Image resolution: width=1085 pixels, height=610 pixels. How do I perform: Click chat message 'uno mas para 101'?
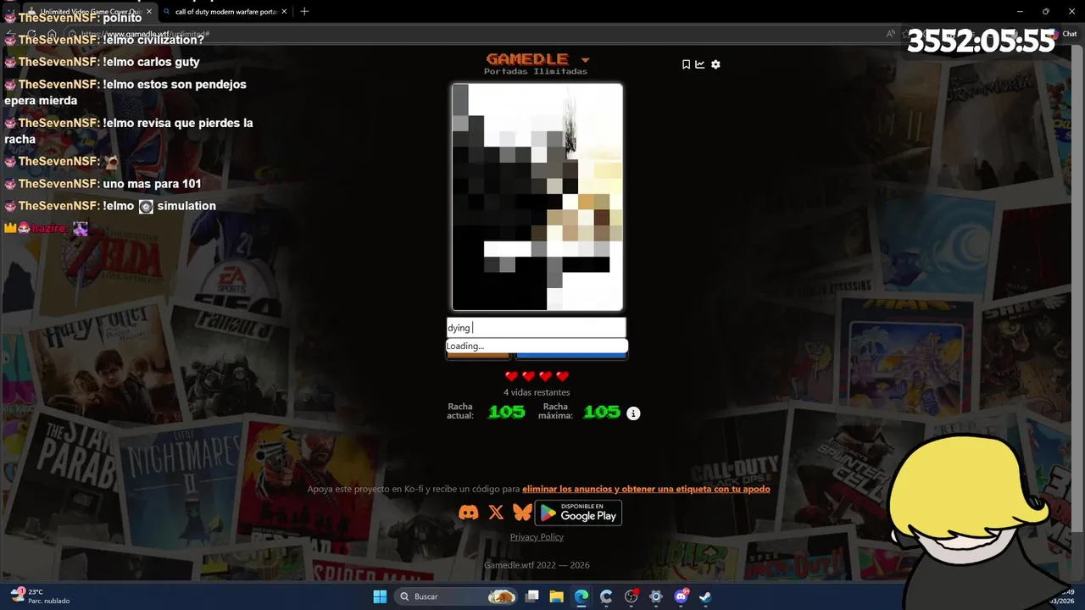coord(152,184)
